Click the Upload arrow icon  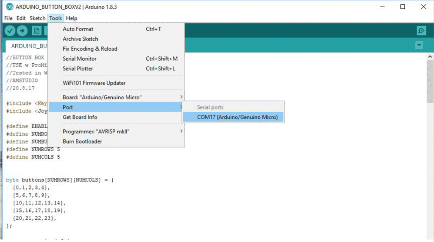[22, 31]
